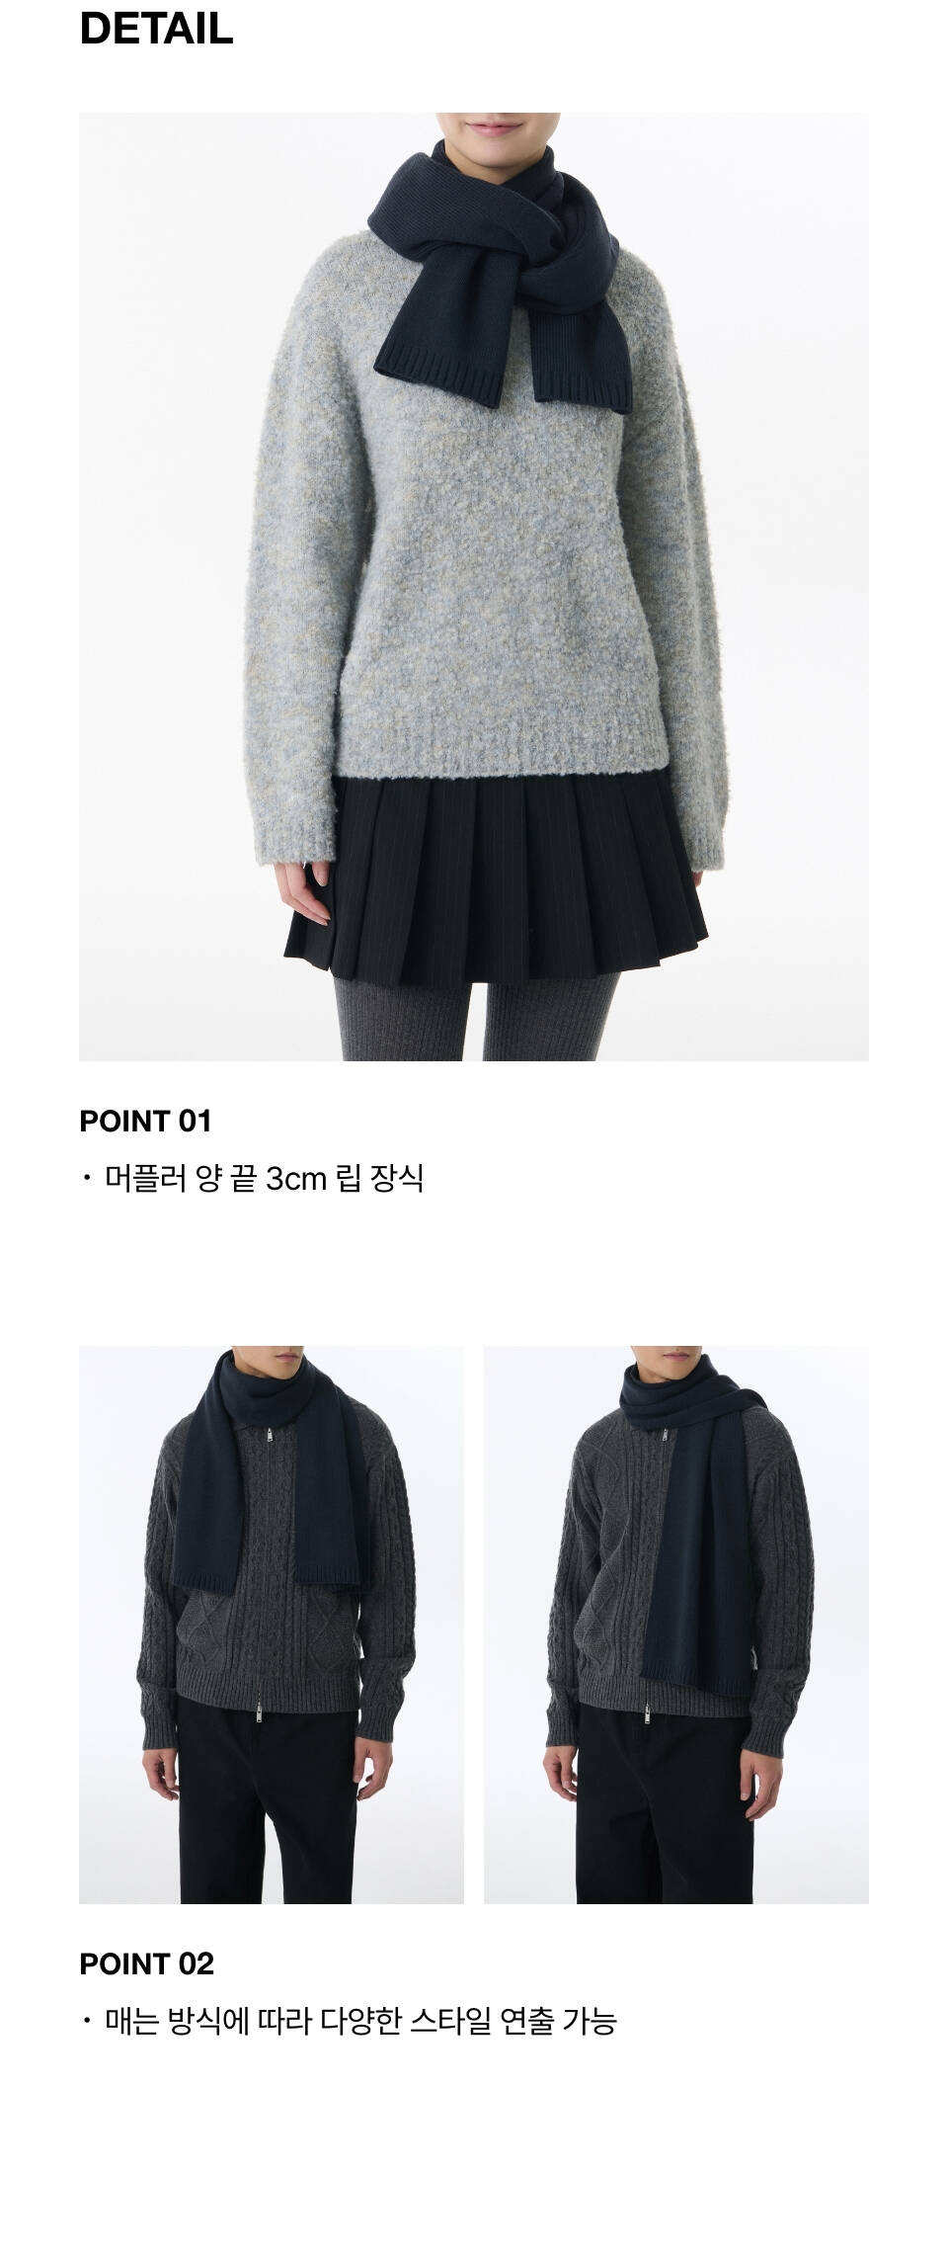Open the right photo with wrapped scarf
This screenshot has height=2253, width=948.
(676, 1624)
